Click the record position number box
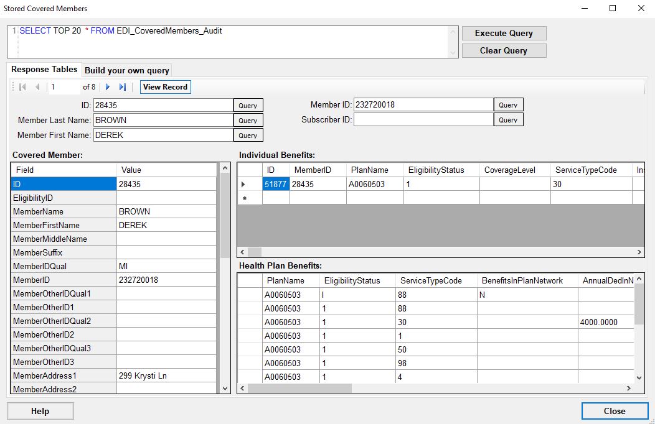Image resolution: width=655 pixels, height=424 pixels. (x=64, y=86)
